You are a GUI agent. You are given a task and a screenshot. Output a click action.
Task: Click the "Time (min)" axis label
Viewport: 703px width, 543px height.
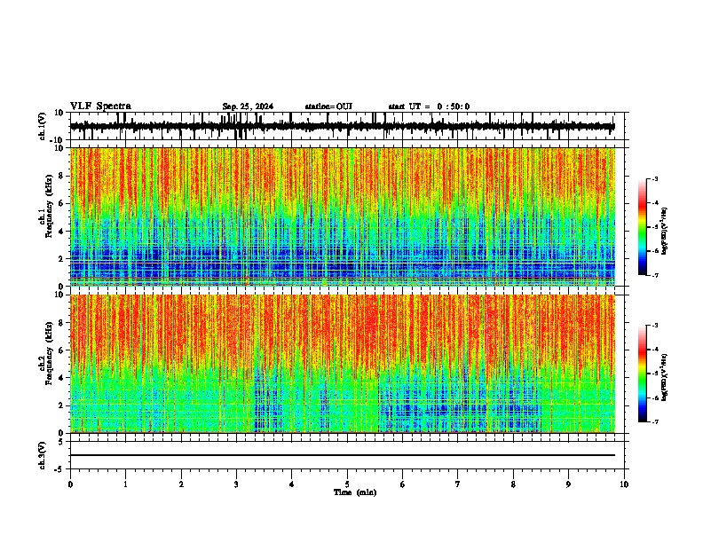355,492
